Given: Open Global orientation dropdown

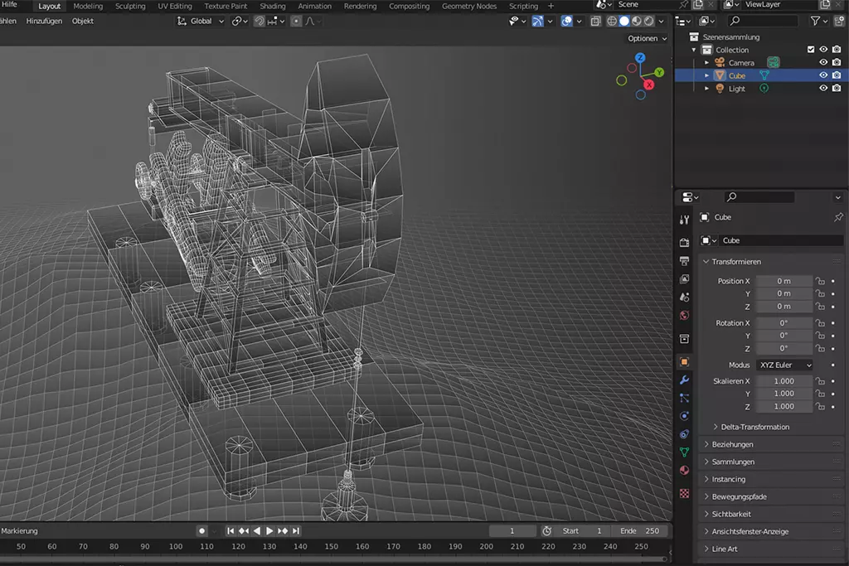Looking at the screenshot, I should pyautogui.click(x=201, y=21).
